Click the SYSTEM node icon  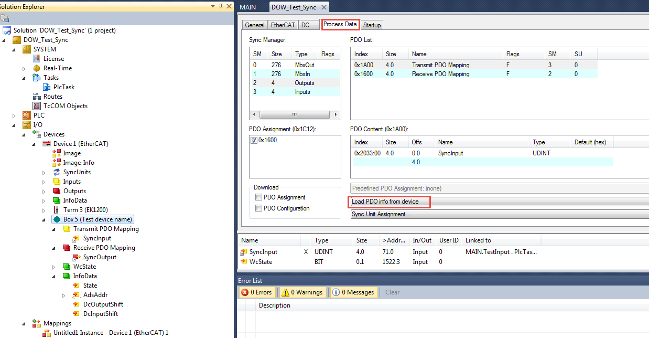tap(27, 49)
